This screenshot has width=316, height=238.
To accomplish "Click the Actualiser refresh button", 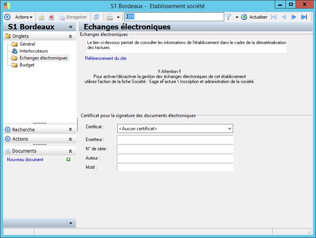I will [x=254, y=17].
